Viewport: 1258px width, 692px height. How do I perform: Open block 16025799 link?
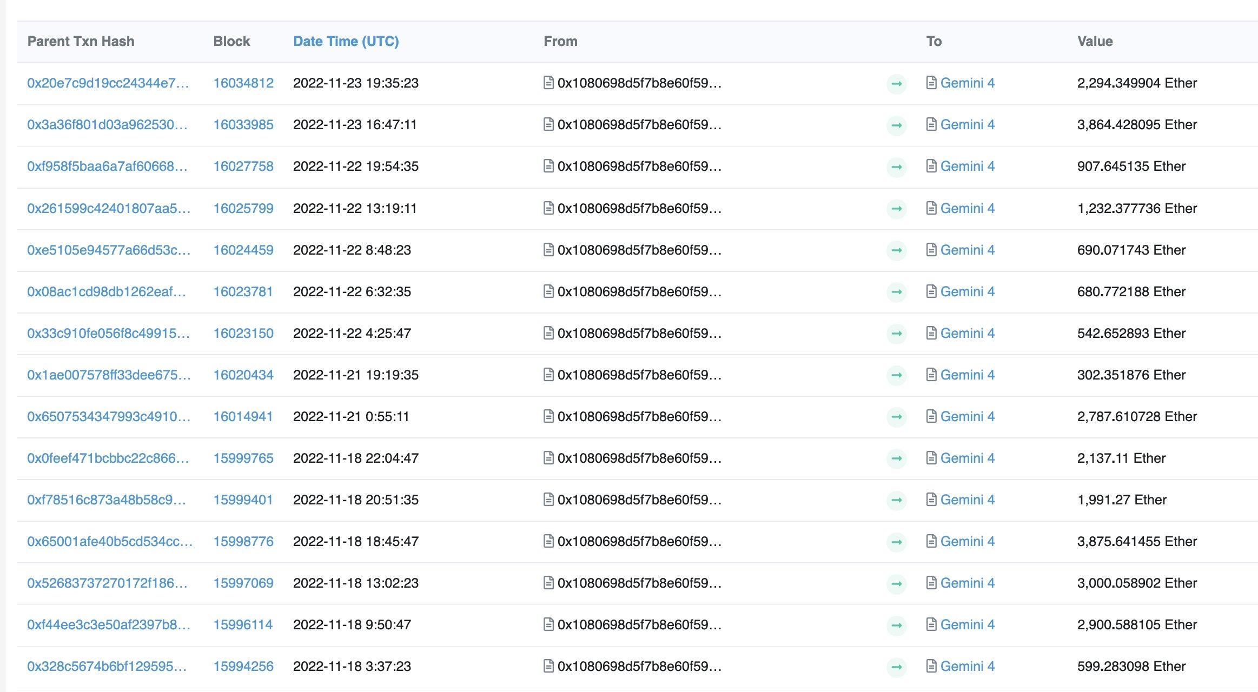(x=243, y=209)
